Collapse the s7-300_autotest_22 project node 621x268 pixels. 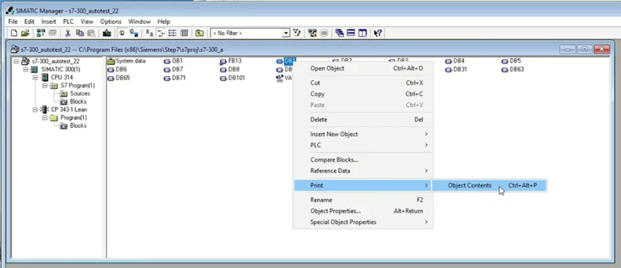coord(16,61)
